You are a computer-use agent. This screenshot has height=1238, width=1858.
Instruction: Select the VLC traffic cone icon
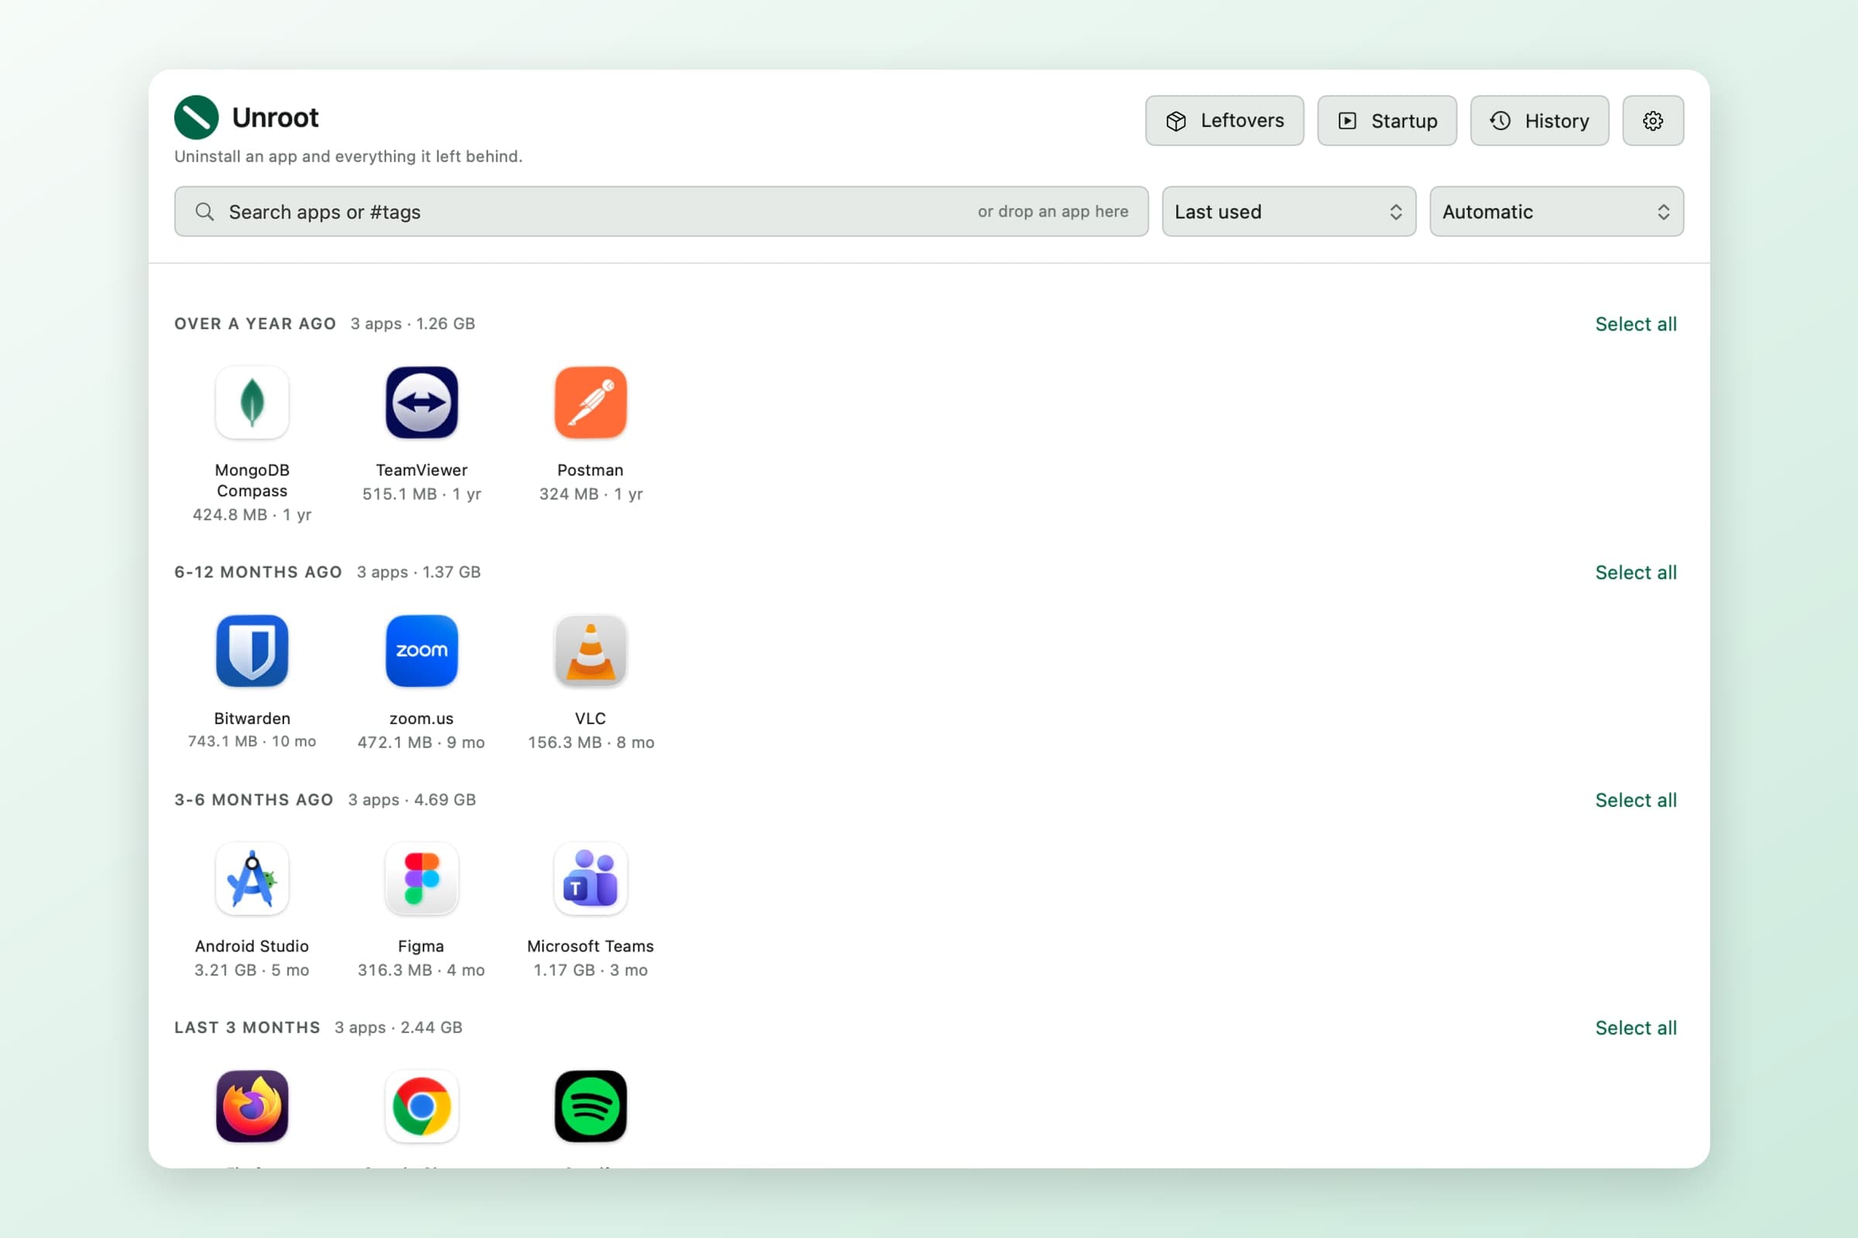coord(590,651)
